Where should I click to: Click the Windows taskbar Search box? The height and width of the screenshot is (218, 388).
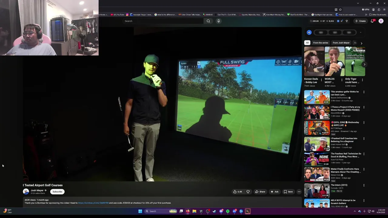click(161, 211)
